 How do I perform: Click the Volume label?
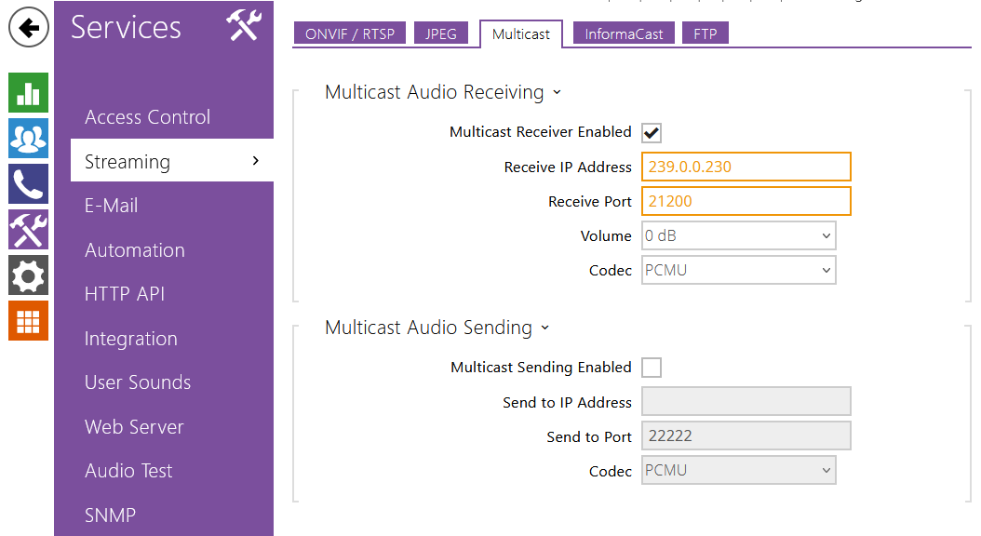tap(606, 235)
